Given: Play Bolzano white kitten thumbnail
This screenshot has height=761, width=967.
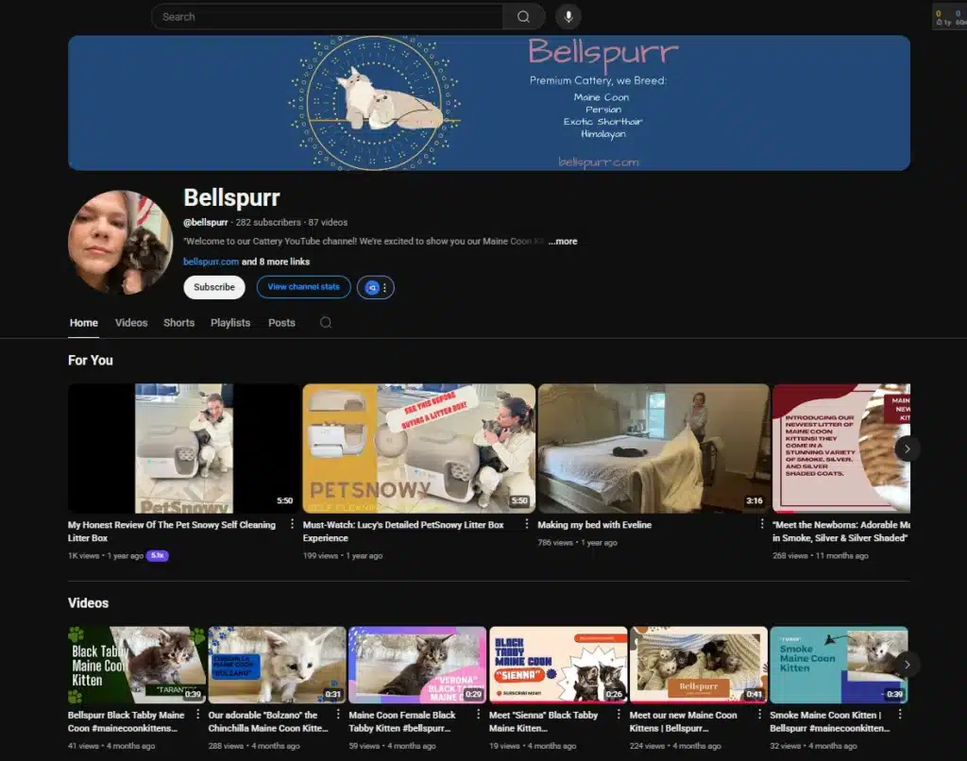Looking at the screenshot, I should [278, 665].
